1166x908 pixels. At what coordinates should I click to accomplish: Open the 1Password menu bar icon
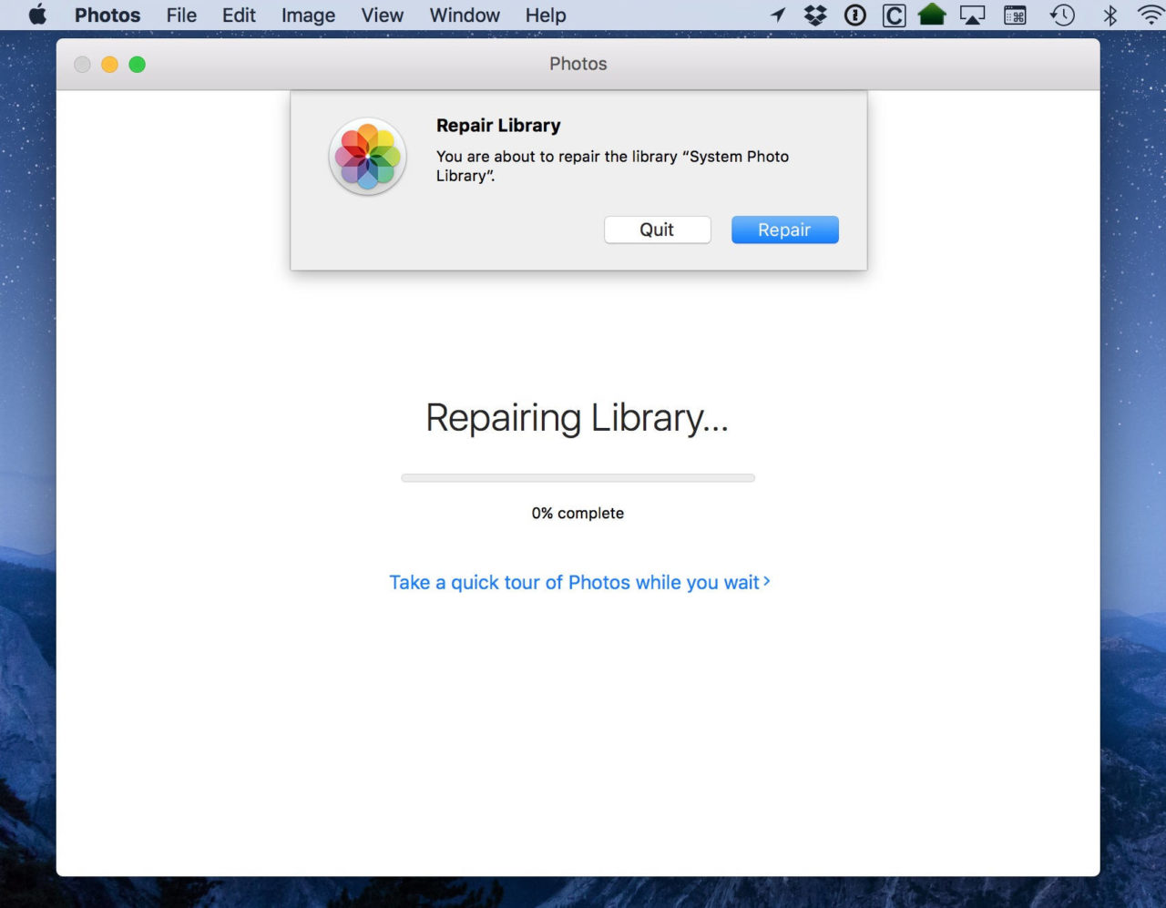pyautogui.click(x=854, y=15)
